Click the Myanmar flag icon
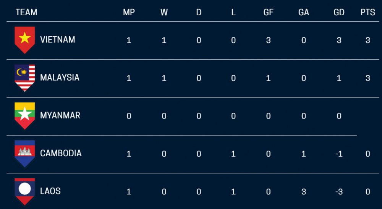 point(25,115)
